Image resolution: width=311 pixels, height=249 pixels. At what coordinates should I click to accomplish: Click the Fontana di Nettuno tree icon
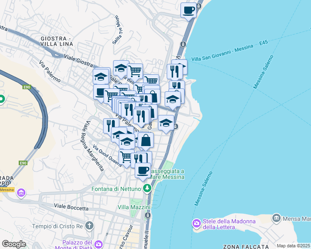coord(147,188)
